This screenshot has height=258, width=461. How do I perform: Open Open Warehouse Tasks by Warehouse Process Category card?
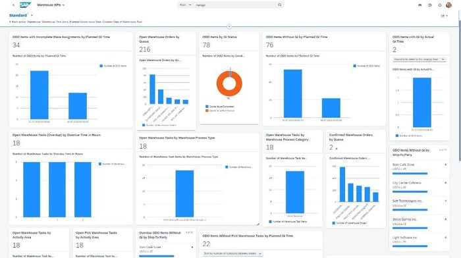(x=292, y=142)
